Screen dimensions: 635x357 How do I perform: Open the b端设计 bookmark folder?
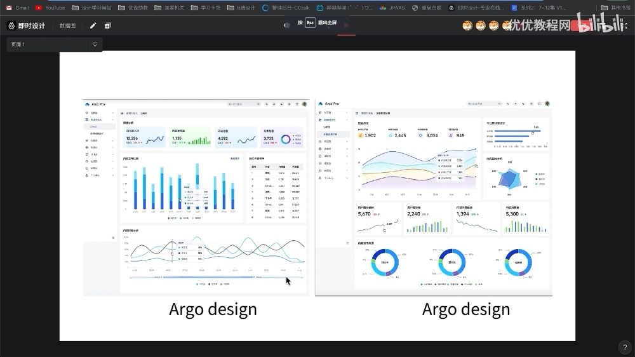point(241,8)
